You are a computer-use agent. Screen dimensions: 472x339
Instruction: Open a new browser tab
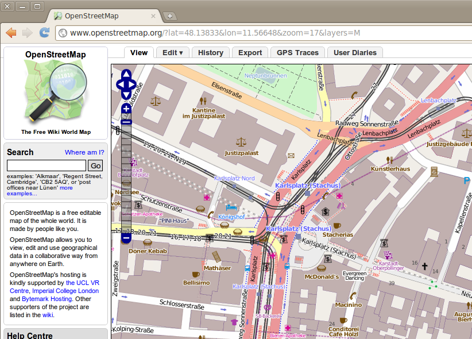click(170, 16)
